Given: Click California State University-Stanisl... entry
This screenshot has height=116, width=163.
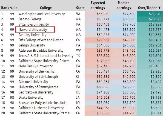Looking at the screenshot, I should [x=46, y=113].
